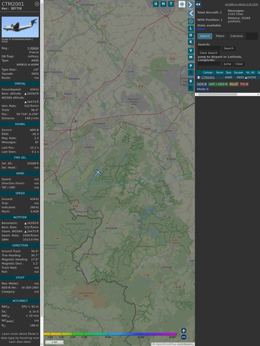Switch to the Columns tab
260x346 pixels.
(x=236, y=36)
